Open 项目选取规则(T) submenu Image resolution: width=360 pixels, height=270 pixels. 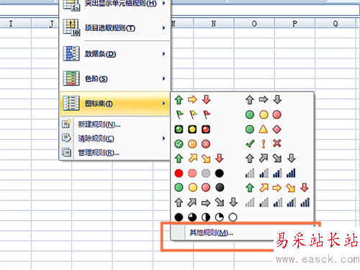click(114, 28)
